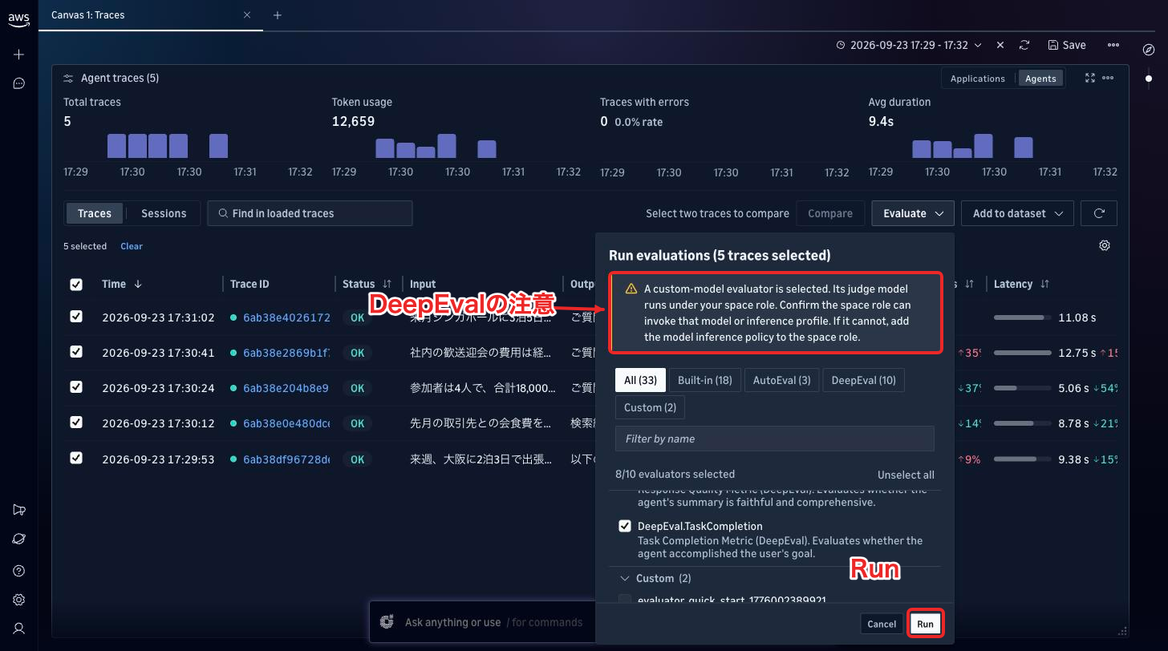Open trace 6ab38e204b8e9 link

pos(286,388)
